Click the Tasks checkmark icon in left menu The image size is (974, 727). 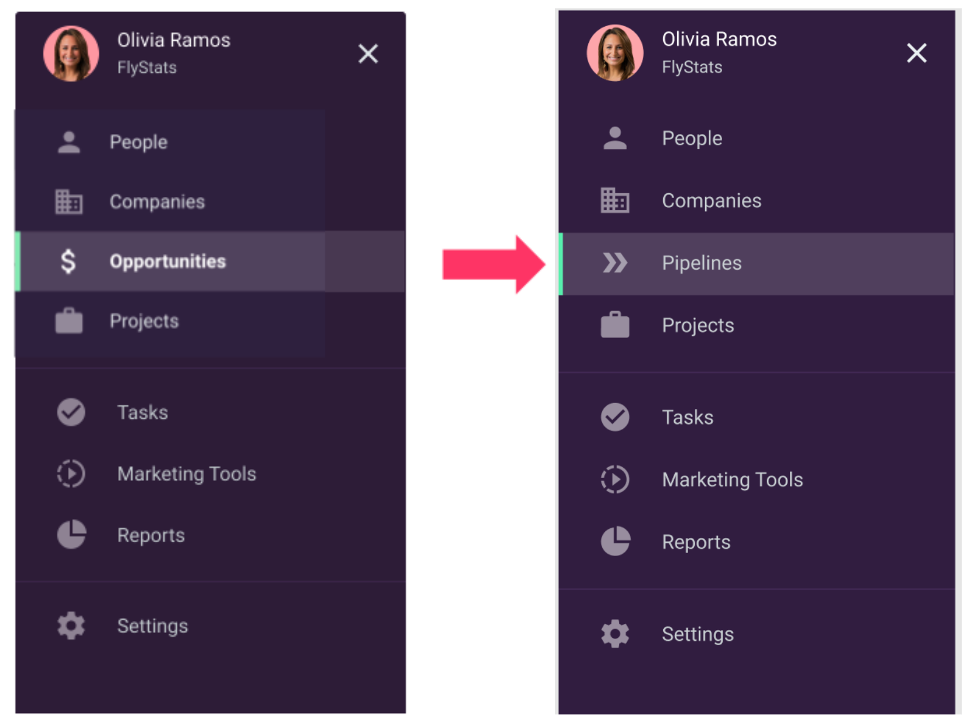pyautogui.click(x=71, y=413)
